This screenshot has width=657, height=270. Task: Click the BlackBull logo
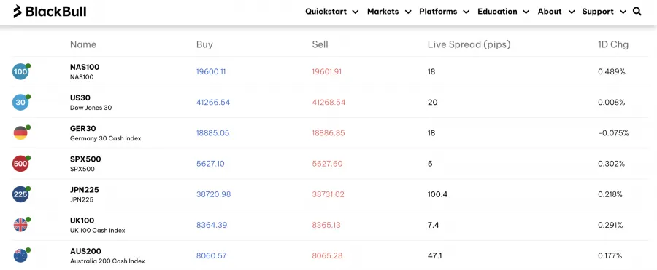pos(50,12)
